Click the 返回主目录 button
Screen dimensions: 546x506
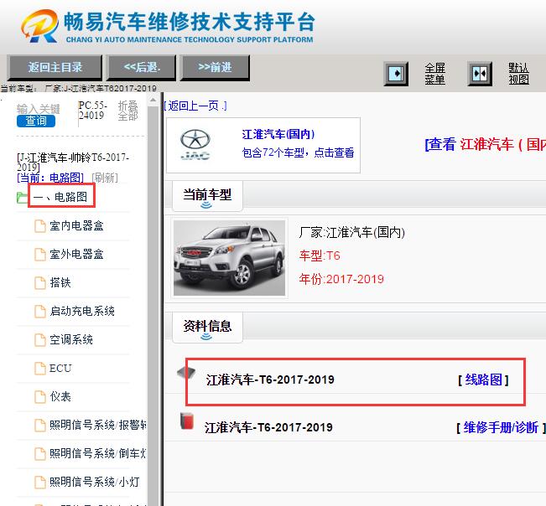(x=55, y=68)
